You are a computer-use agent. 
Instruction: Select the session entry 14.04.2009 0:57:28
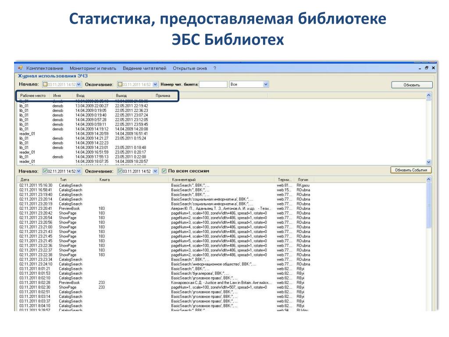coord(91,120)
